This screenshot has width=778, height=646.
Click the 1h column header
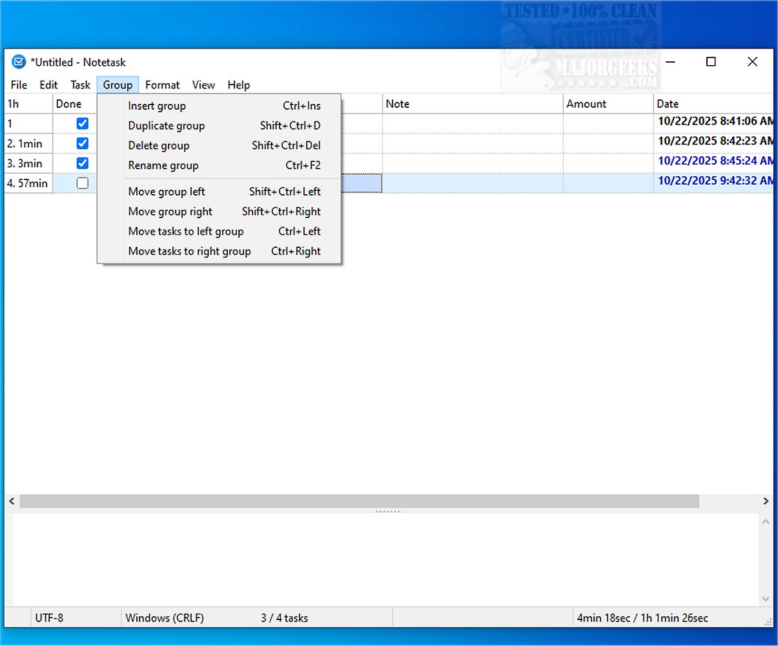point(28,104)
